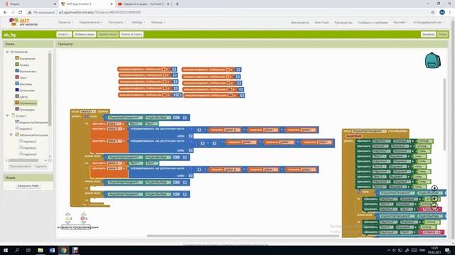Click the Удалить экран button
Viewport: 455px width, 255px height.
tap(107, 35)
